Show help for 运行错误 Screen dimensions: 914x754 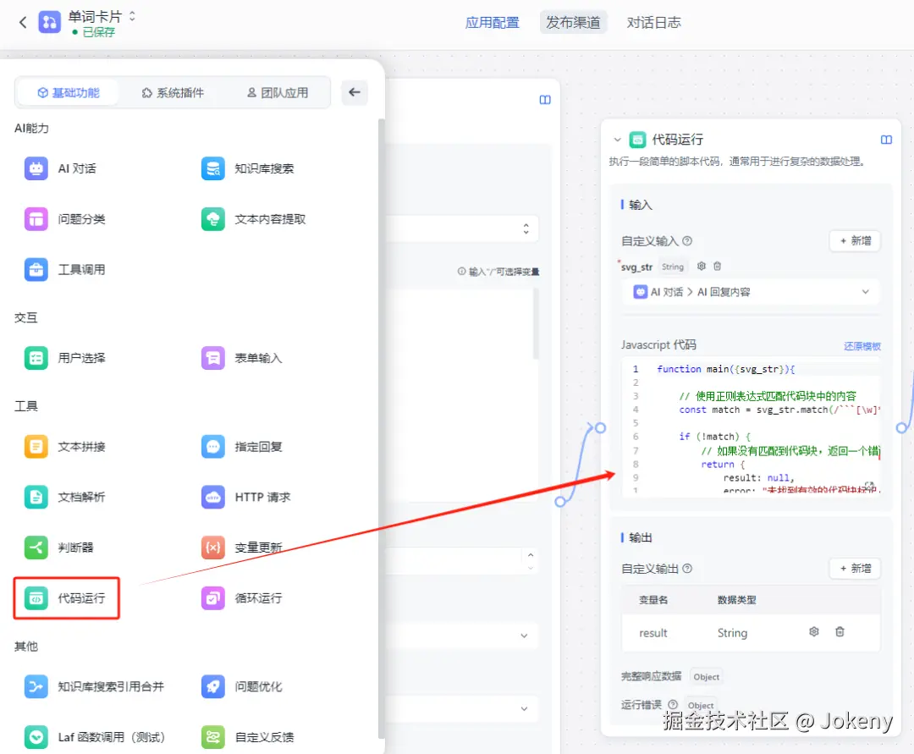[x=673, y=704]
